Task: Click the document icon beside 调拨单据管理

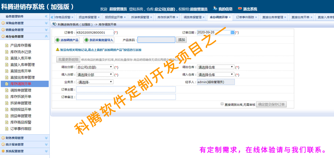Action: point(6,90)
